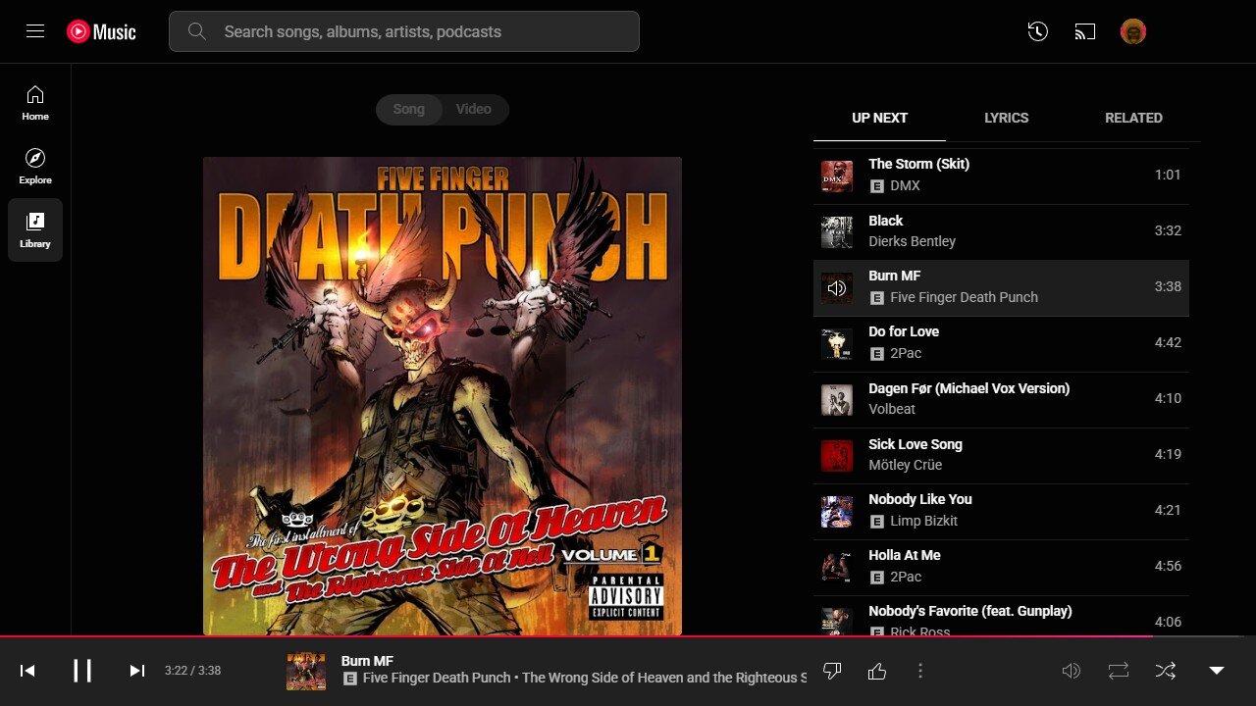Click Do for Love album thumbnail
Image resolution: width=1256 pixels, height=706 pixels.
click(x=837, y=344)
